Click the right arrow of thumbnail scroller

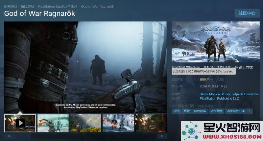coord(162,136)
